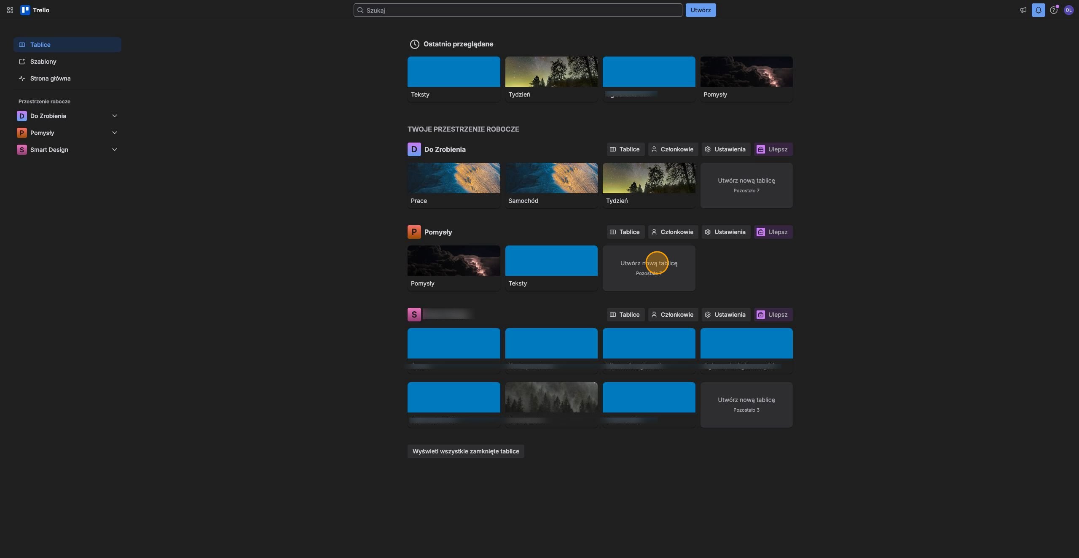
Task: Open Teksty board in recently viewed
Action: pyautogui.click(x=454, y=79)
